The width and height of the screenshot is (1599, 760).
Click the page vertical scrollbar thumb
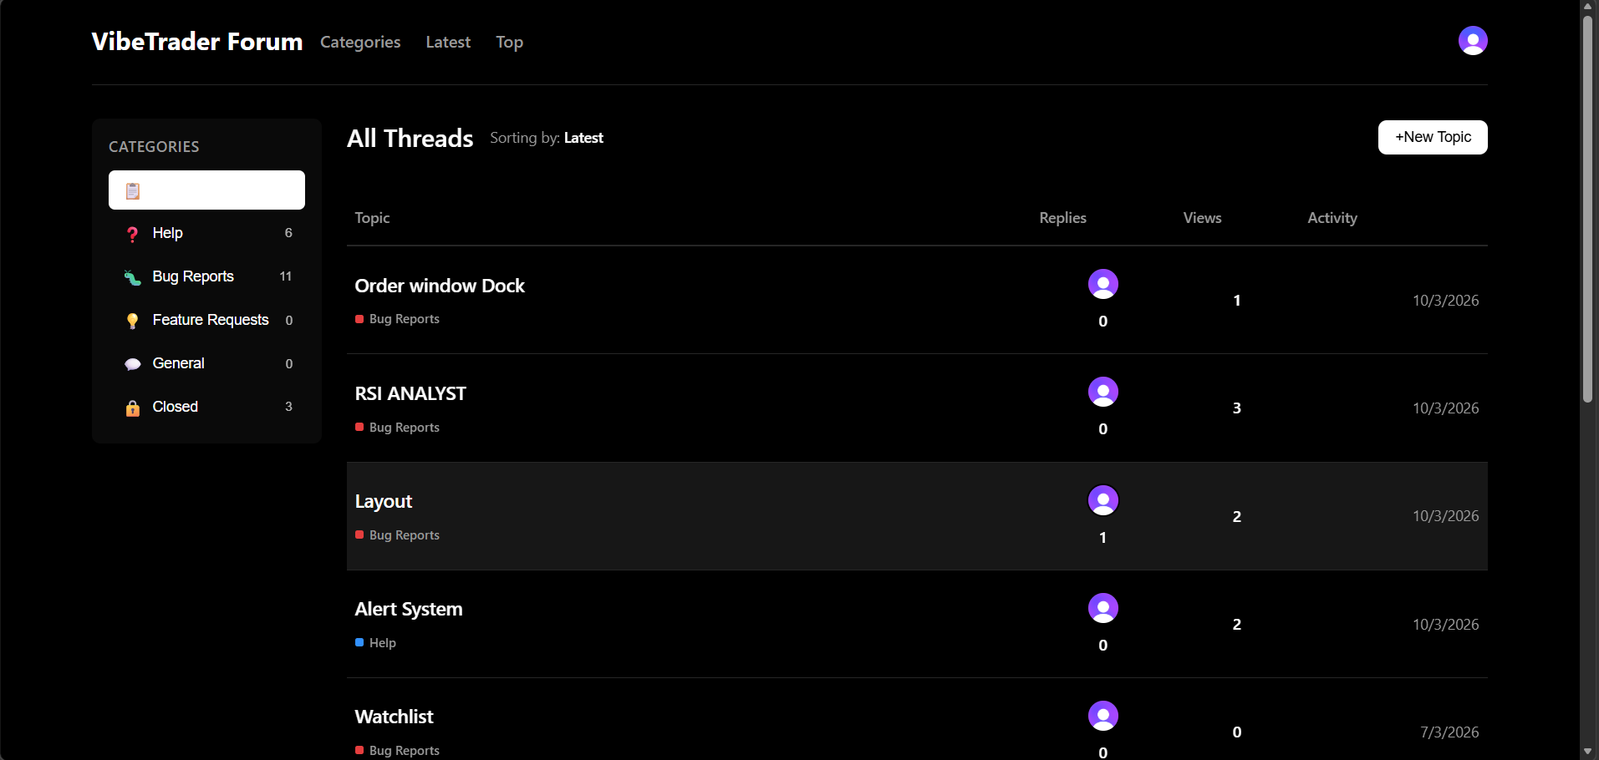[x=1587, y=209]
